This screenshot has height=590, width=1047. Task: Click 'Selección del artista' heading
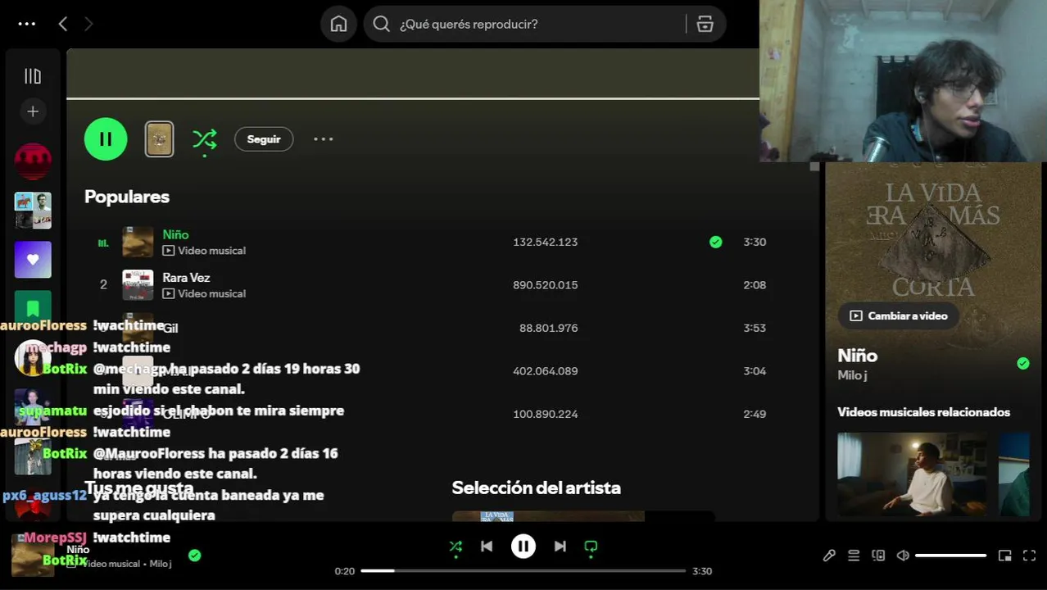click(537, 488)
